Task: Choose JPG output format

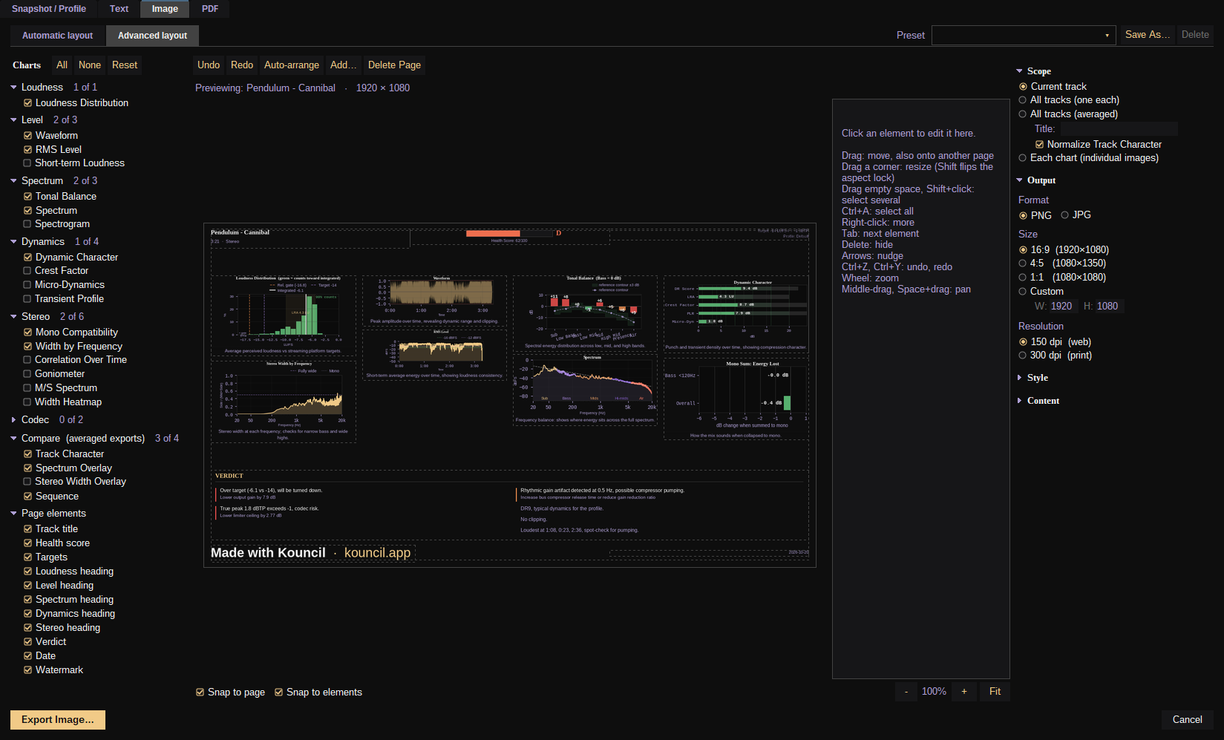Action: pyautogui.click(x=1064, y=215)
